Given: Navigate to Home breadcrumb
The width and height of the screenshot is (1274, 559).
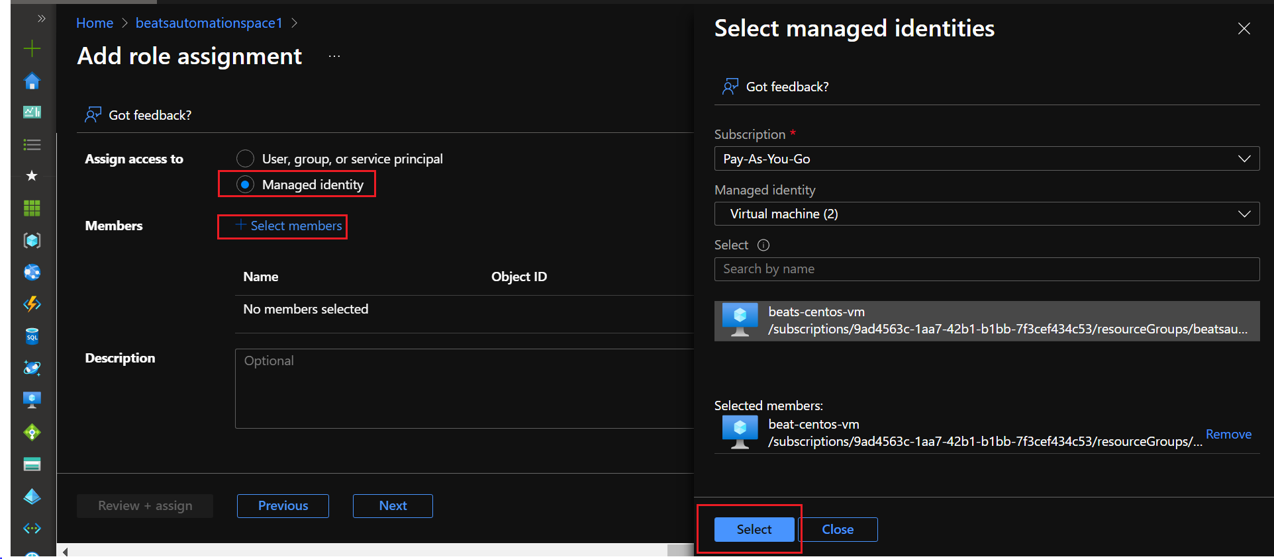Looking at the screenshot, I should point(95,23).
